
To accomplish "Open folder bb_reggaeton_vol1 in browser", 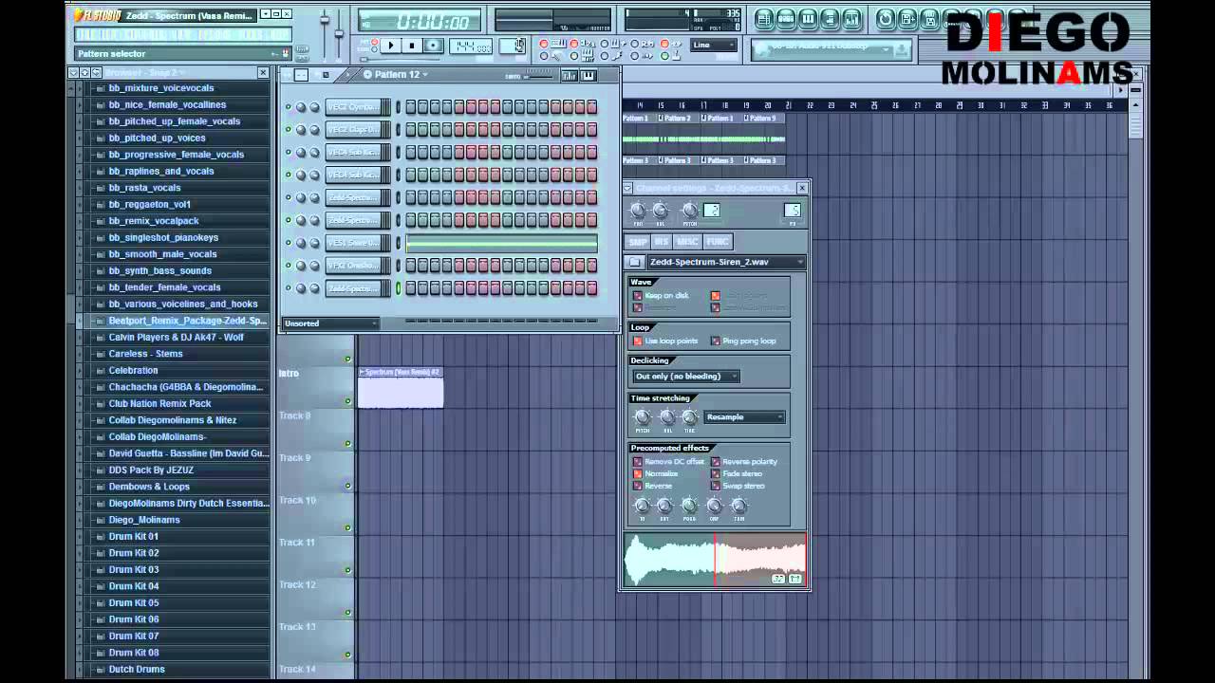I will coord(150,205).
